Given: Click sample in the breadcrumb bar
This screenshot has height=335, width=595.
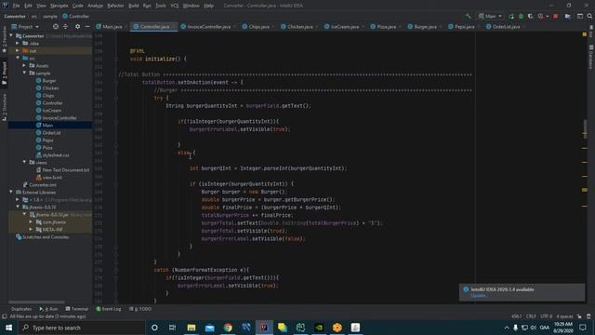Looking at the screenshot, I should point(49,17).
